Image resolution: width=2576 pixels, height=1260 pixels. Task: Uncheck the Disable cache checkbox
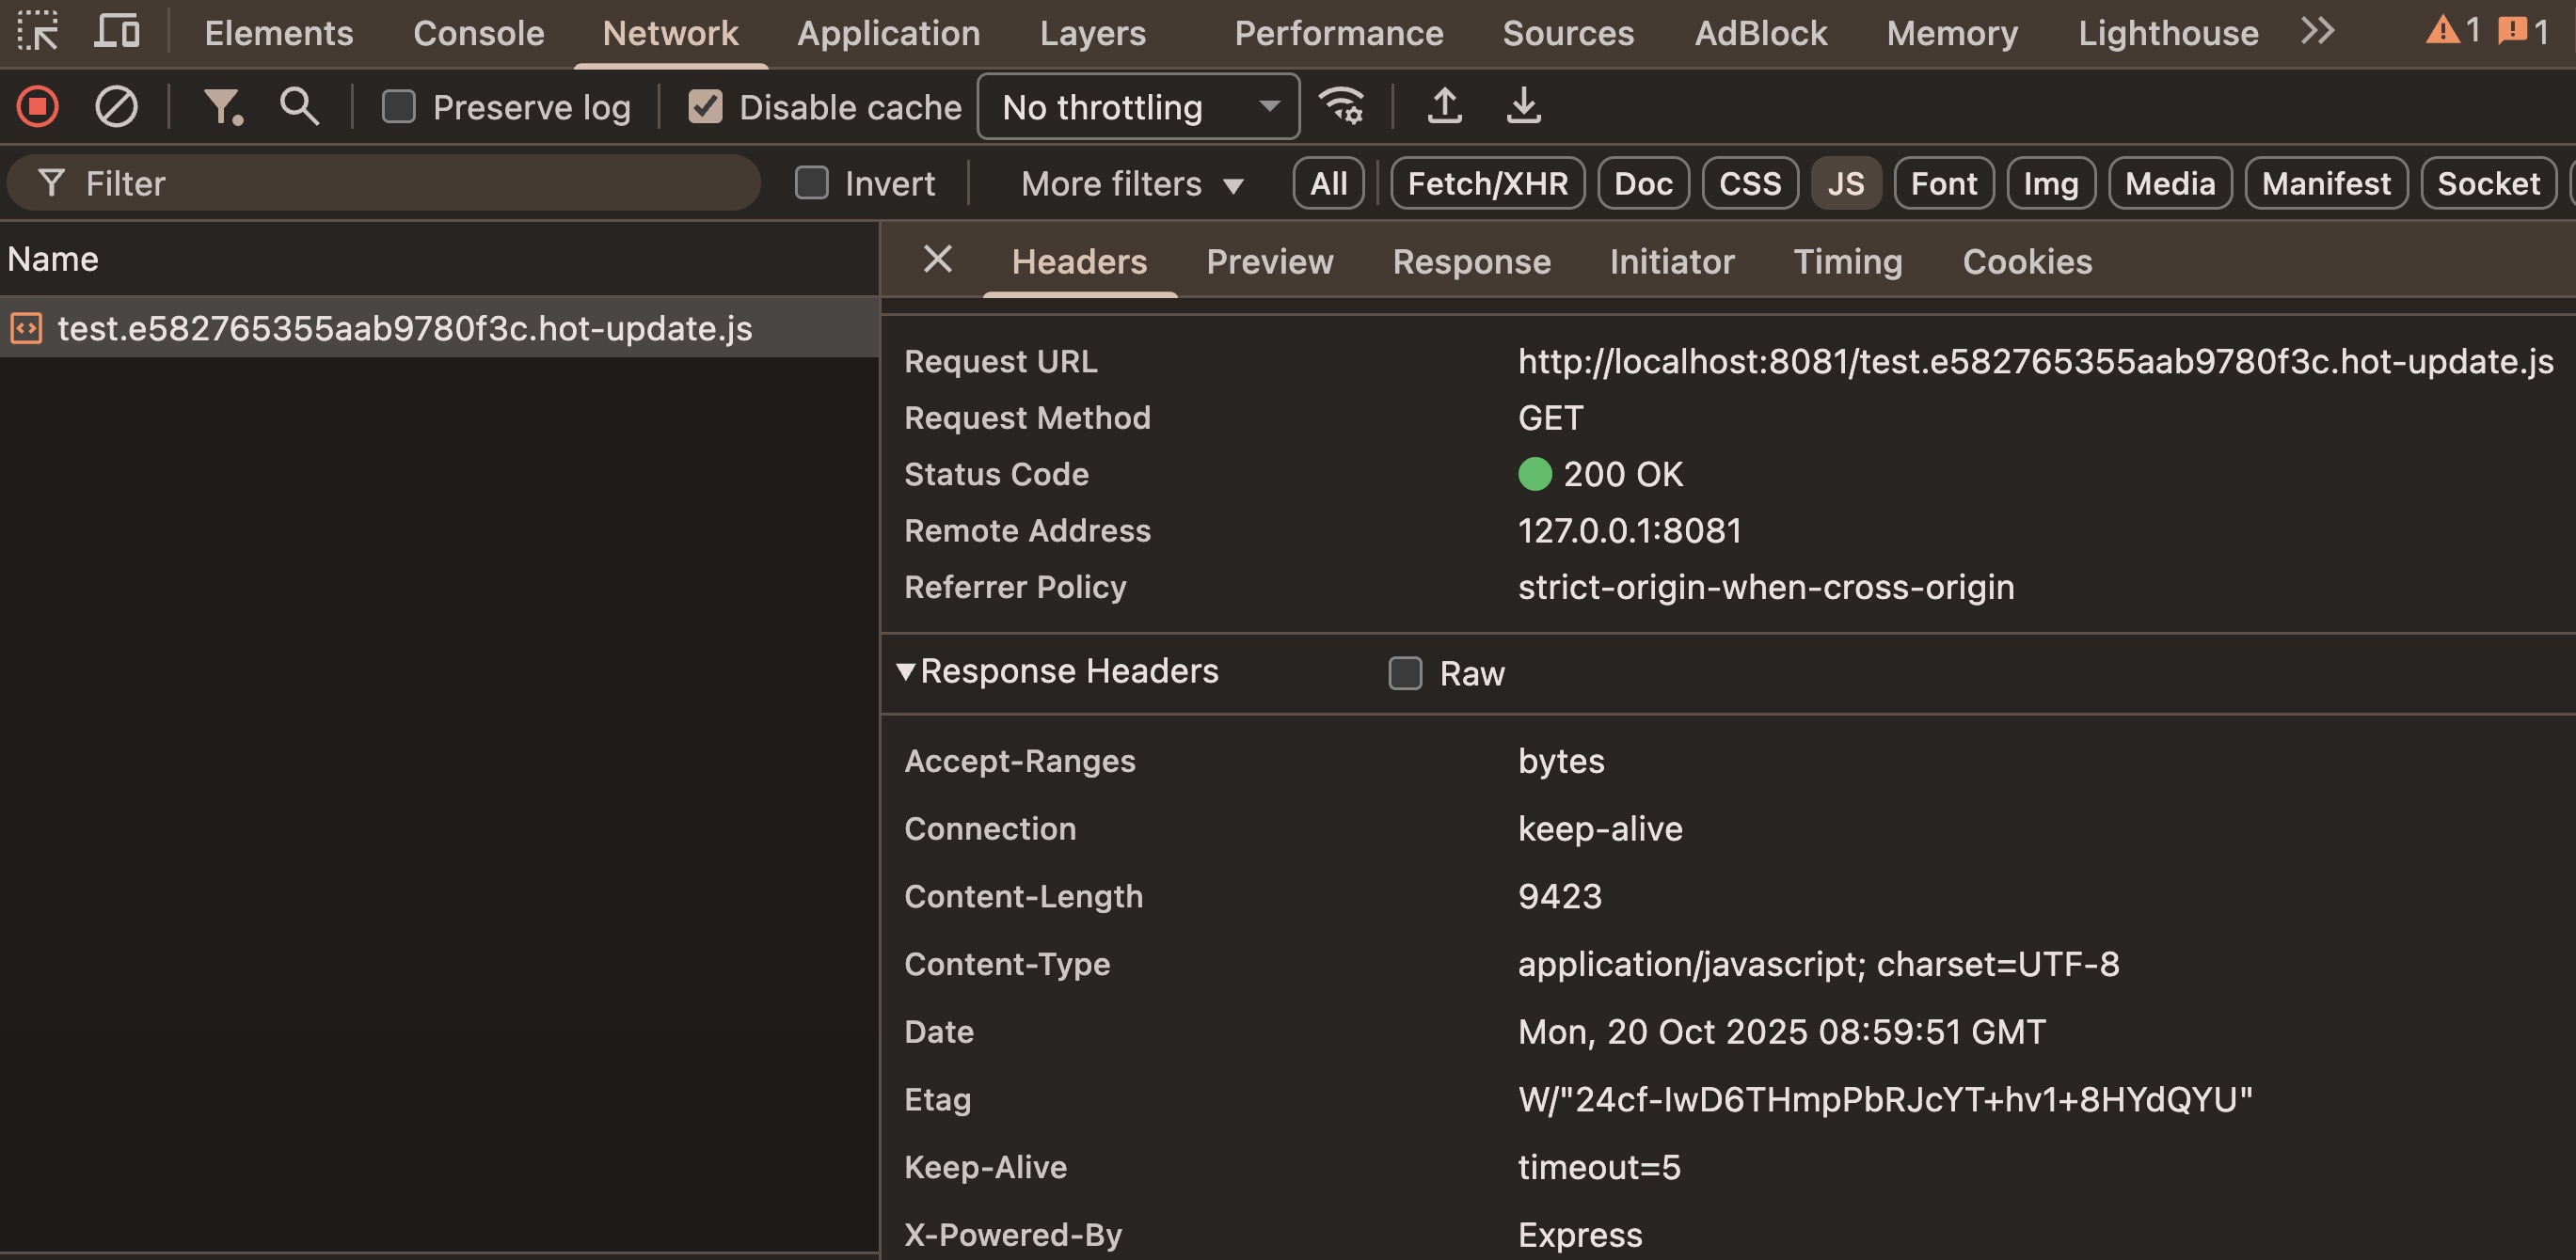pos(705,107)
